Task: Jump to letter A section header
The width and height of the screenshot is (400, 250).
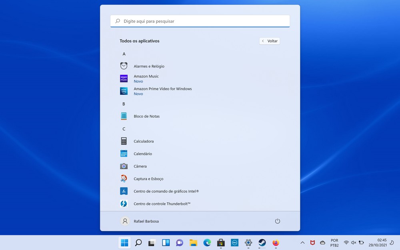Action: pyautogui.click(x=124, y=54)
